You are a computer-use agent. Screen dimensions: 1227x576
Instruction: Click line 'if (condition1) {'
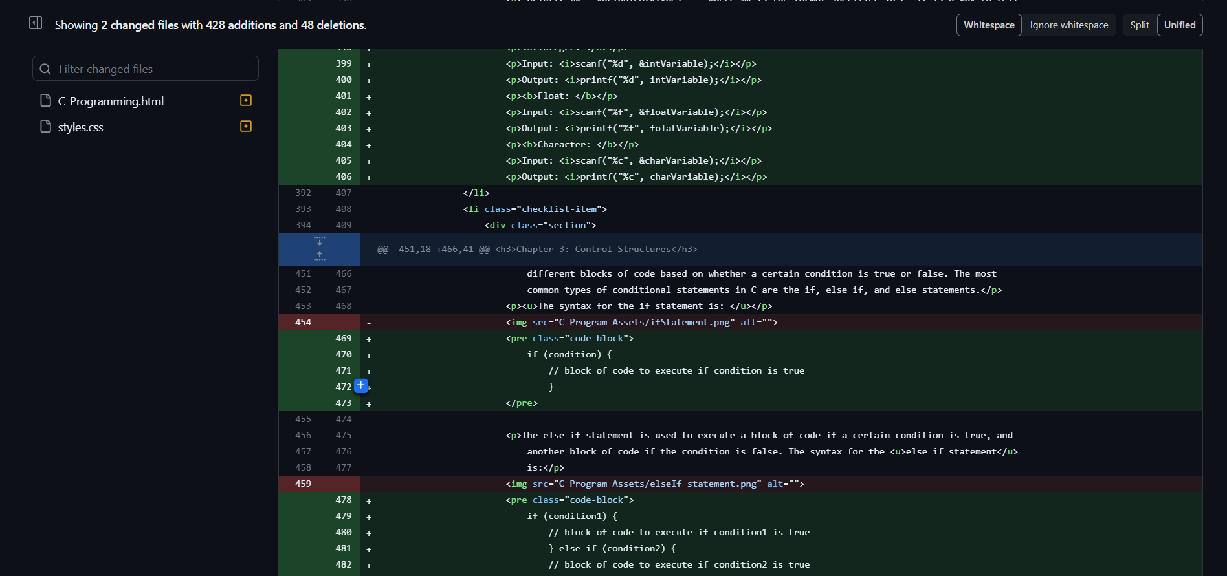(x=572, y=516)
